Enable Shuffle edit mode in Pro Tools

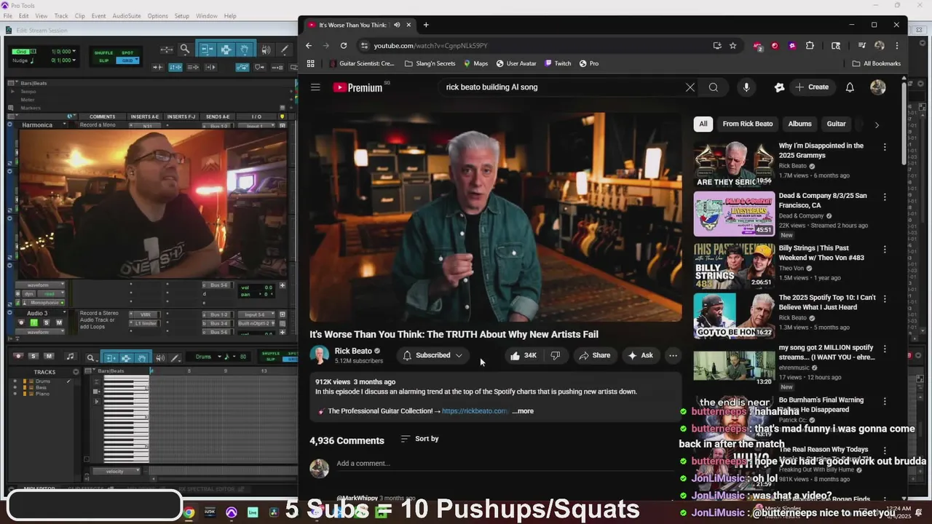[104, 52]
